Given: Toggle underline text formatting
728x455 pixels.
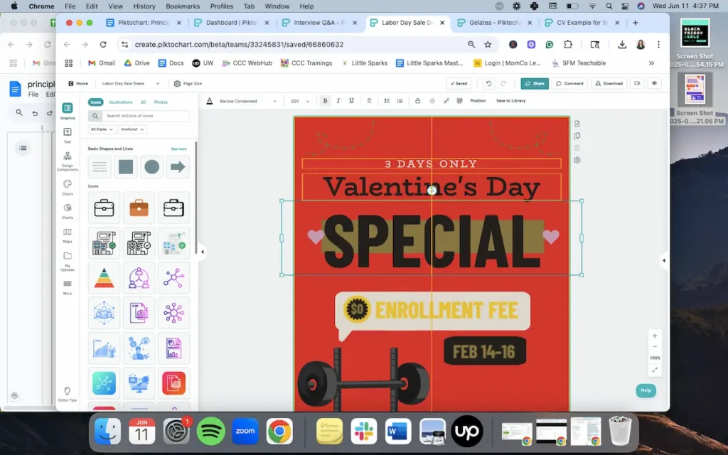Looking at the screenshot, I should point(351,101).
